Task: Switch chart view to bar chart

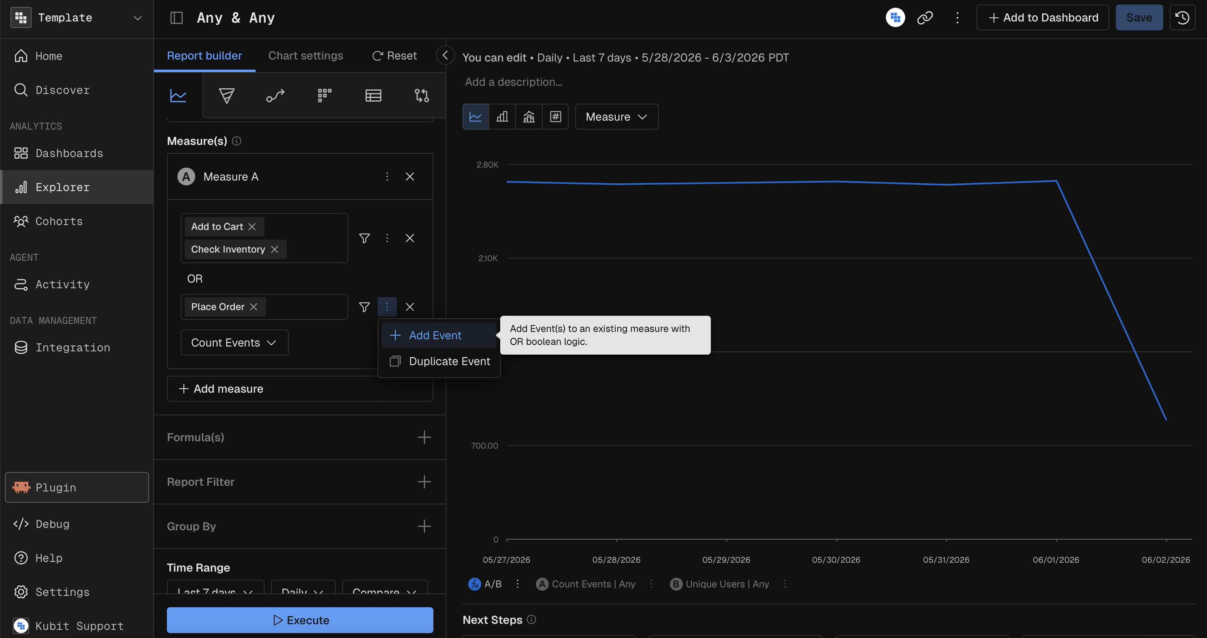Action: [502, 117]
